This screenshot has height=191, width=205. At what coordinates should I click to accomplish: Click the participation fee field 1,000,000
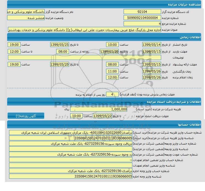click(x=99, y=109)
